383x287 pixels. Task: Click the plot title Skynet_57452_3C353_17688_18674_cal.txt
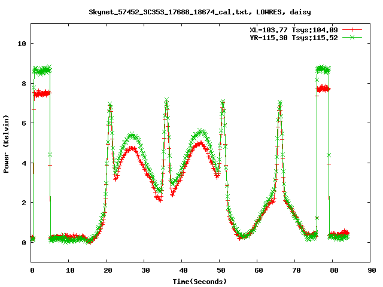[200, 12]
